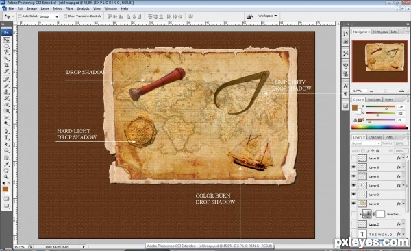
Task: Select the Move tool in the toolbox
Action: [x=6, y=40]
